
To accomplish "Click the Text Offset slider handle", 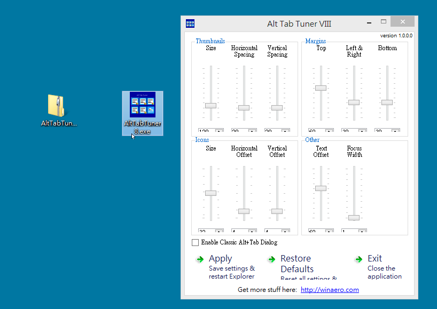I will point(321,188).
